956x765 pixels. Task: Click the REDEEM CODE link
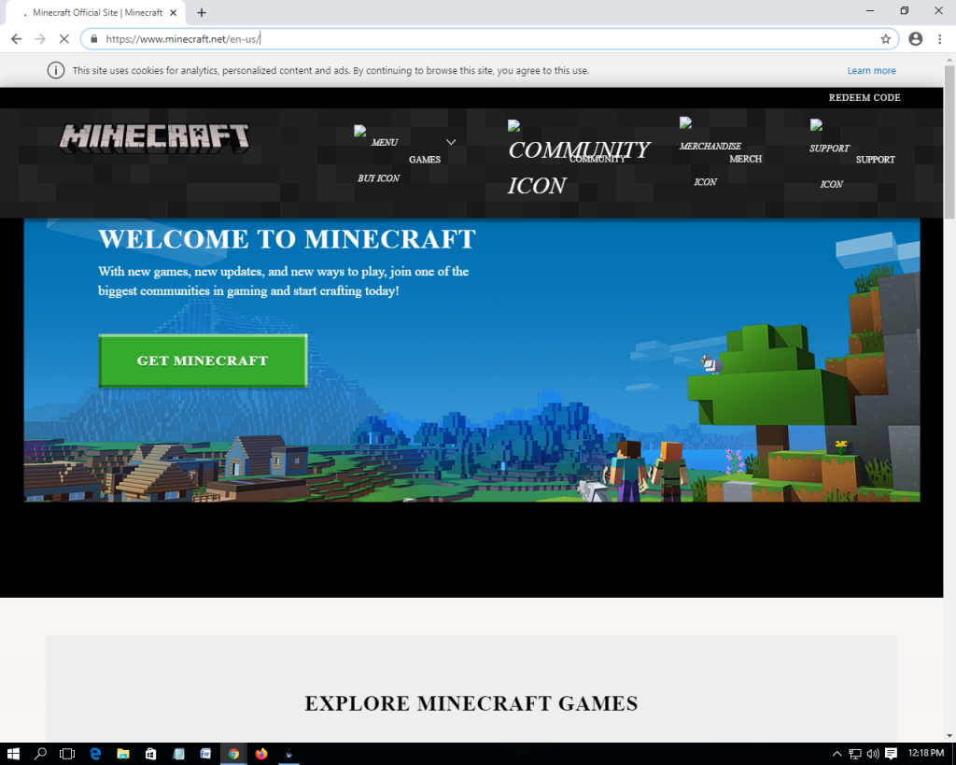tap(864, 97)
